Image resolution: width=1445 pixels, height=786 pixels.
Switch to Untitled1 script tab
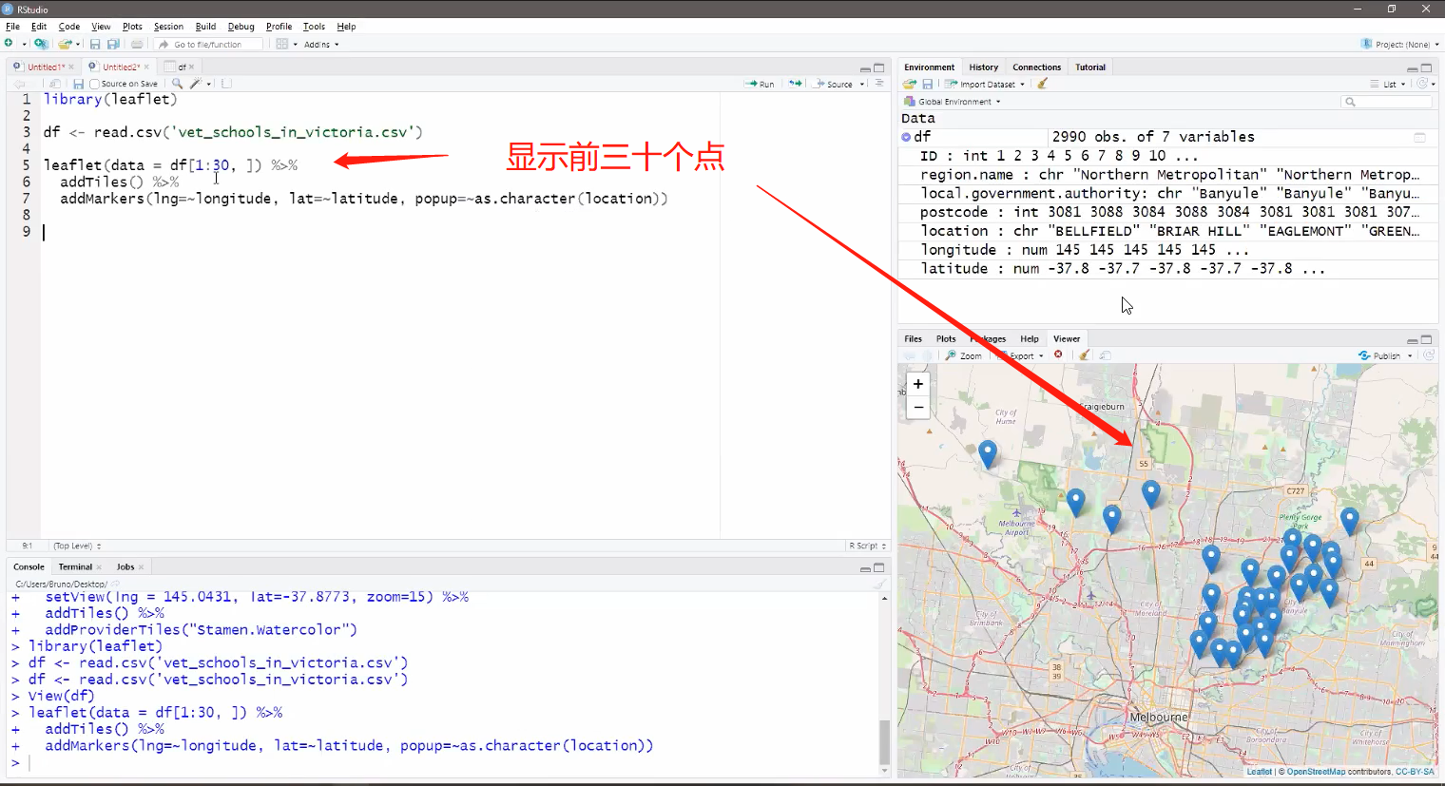44,67
